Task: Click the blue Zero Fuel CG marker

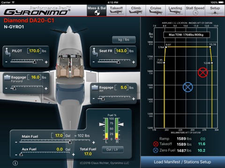Action: [x=188, y=87]
